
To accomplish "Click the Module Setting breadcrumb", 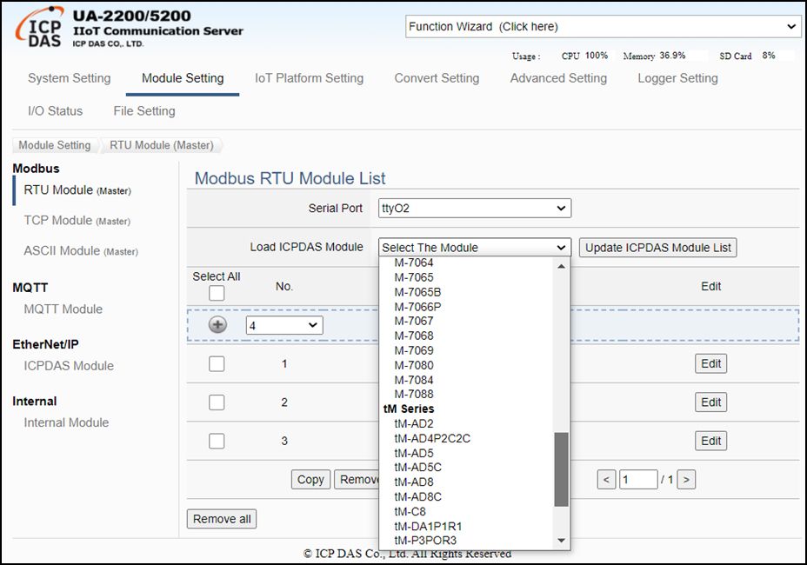I will [55, 146].
